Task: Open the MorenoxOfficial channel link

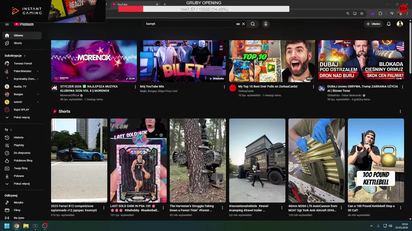Action: [x=70, y=96]
